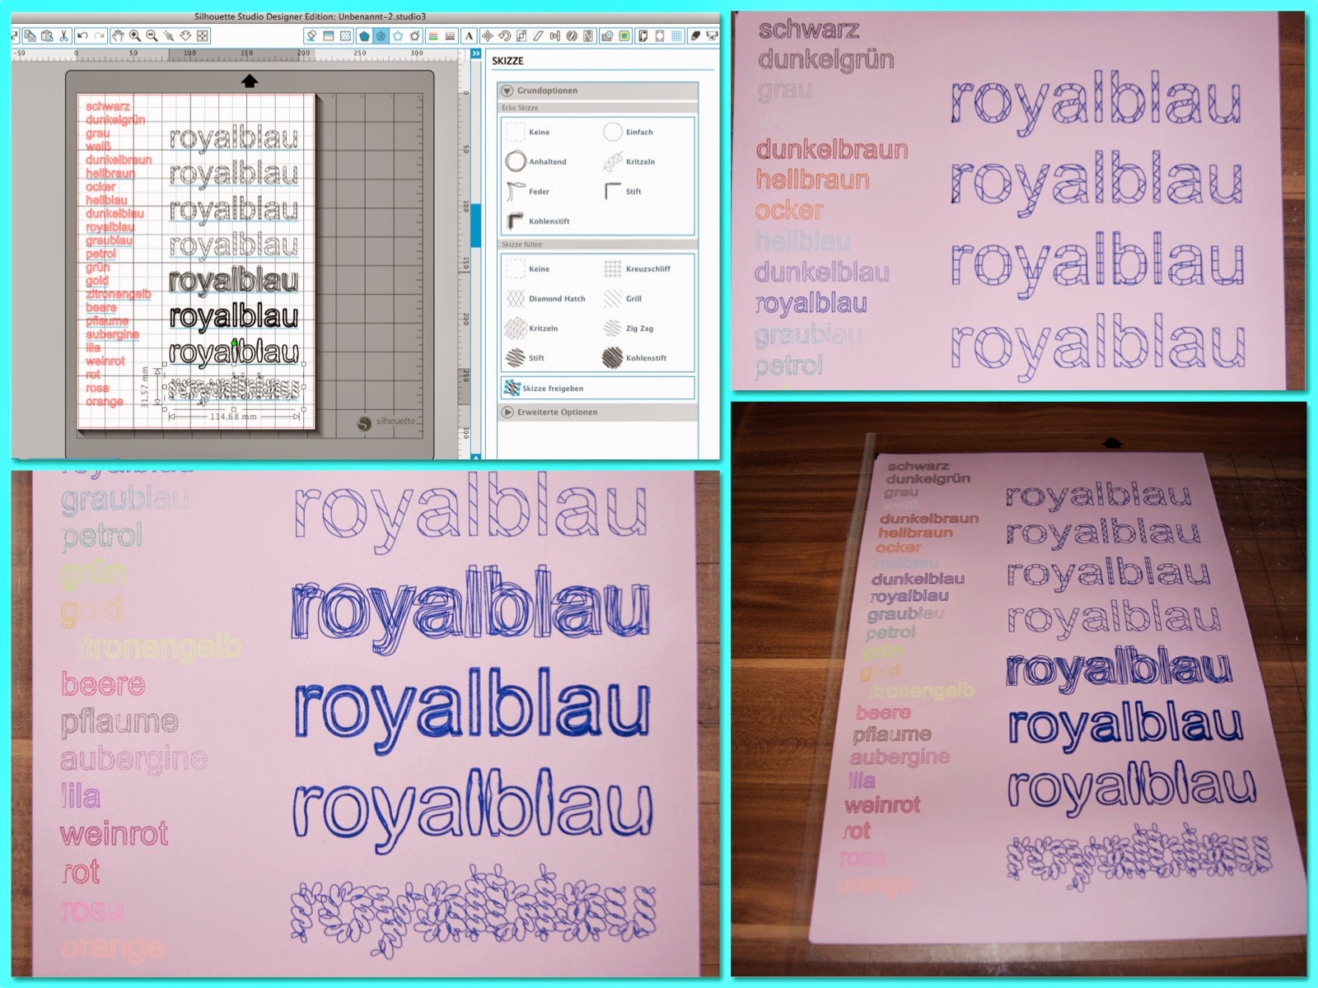Viewport: 1318px width, 988px height.
Task: Click the Cut scissors icon
Action: tap(63, 35)
